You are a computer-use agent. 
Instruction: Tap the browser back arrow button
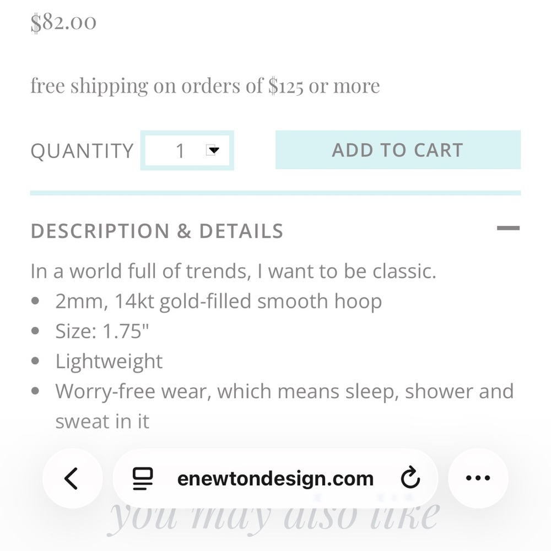click(x=72, y=478)
